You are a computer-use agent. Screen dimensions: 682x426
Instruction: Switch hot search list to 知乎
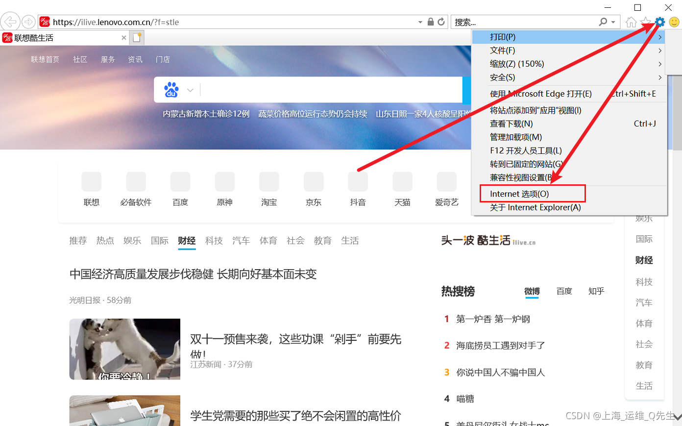point(596,291)
